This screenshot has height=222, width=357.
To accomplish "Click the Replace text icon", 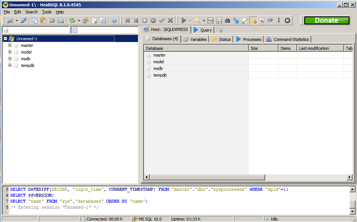I will click(236, 21).
